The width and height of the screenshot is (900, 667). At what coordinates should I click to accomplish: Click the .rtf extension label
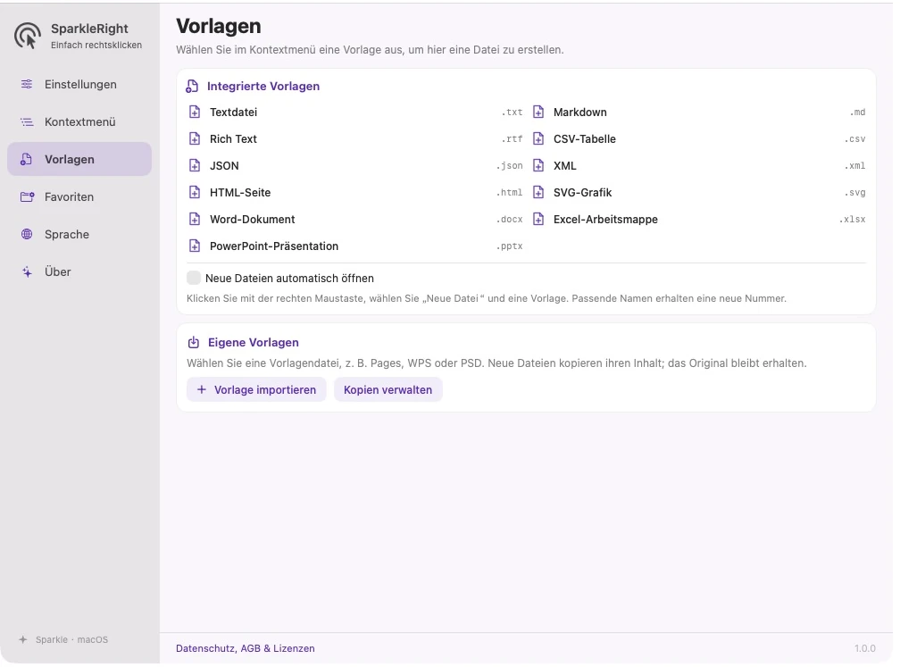point(512,139)
